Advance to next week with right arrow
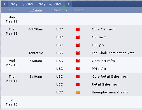 (68, 4)
